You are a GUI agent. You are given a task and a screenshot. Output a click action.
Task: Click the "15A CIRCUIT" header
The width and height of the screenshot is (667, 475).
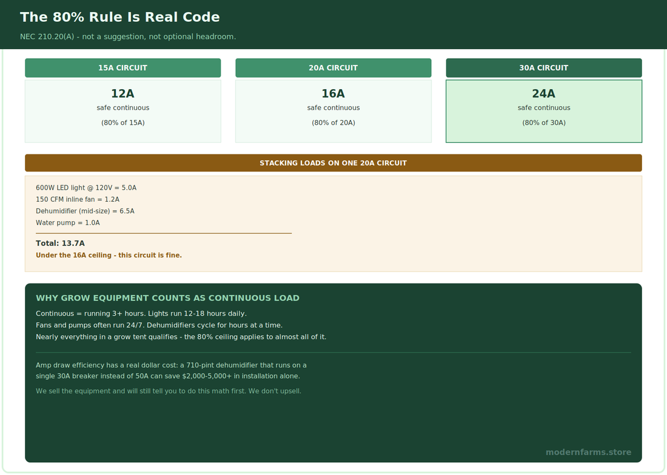pyautogui.click(x=123, y=68)
